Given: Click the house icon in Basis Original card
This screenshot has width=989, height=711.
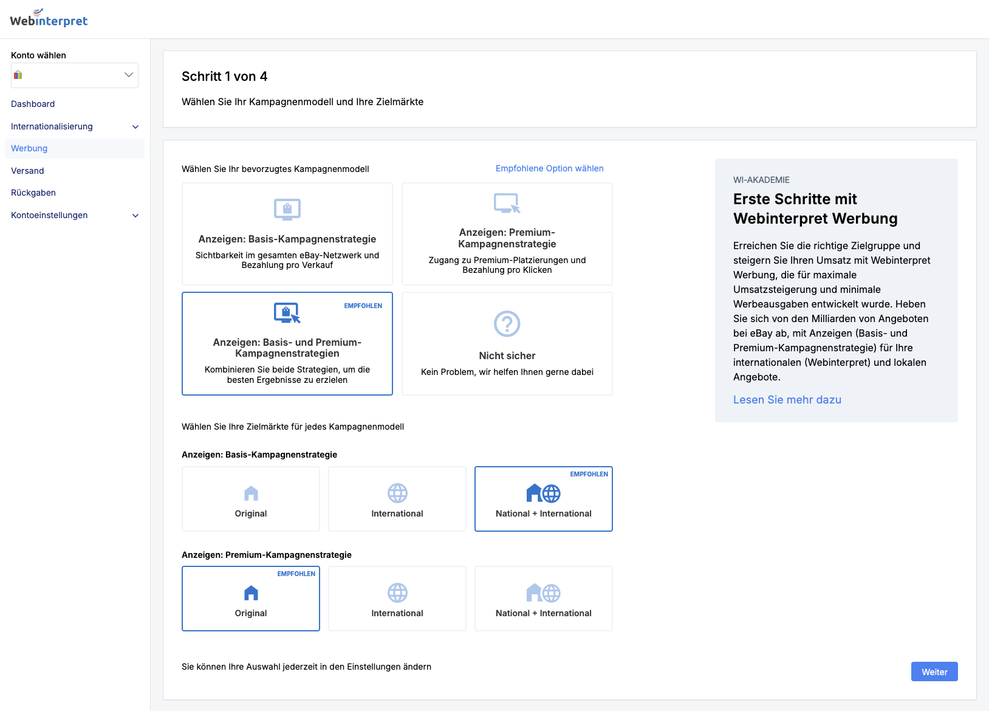Looking at the screenshot, I should tap(251, 493).
